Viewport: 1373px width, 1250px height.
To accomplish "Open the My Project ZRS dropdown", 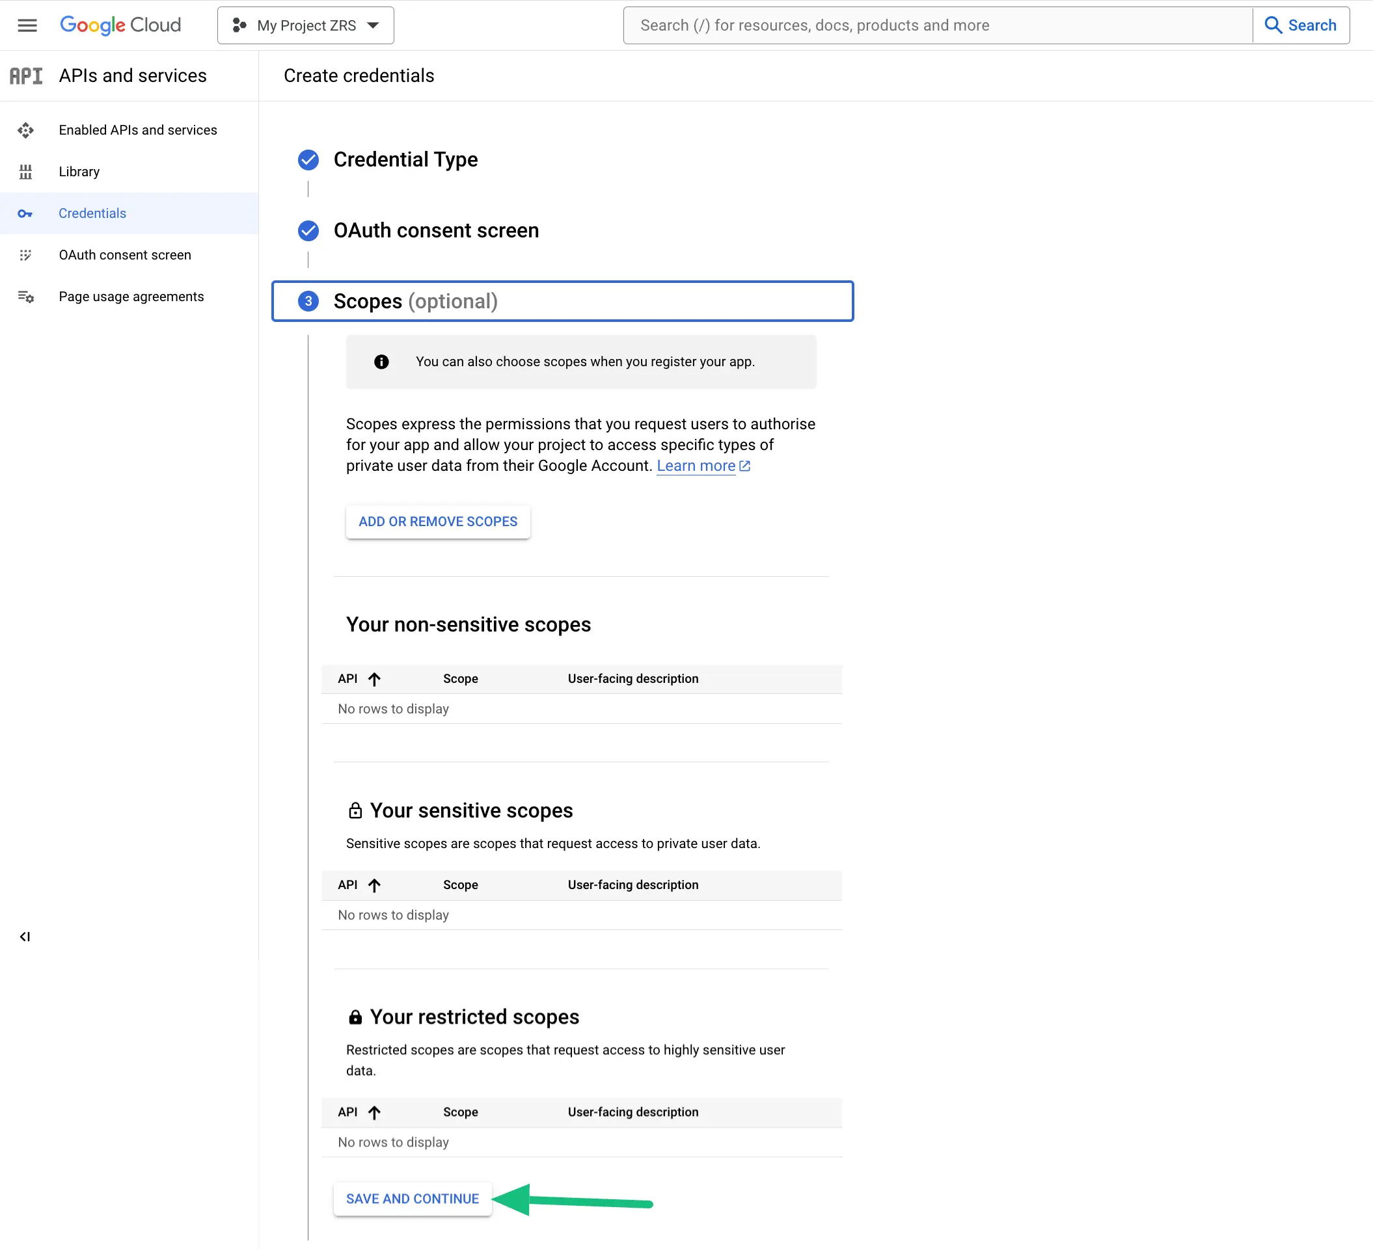I will tap(306, 25).
